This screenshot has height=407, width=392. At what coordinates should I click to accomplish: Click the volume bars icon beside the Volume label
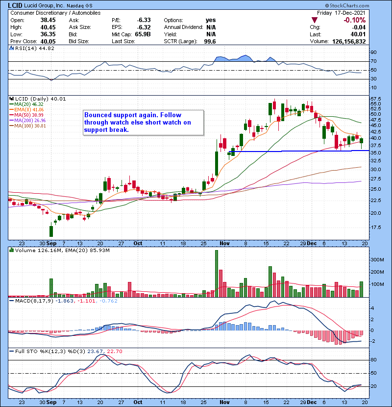[11, 250]
